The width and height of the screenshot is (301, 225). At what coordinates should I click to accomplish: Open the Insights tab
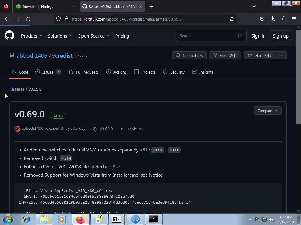pyautogui.click(x=203, y=72)
